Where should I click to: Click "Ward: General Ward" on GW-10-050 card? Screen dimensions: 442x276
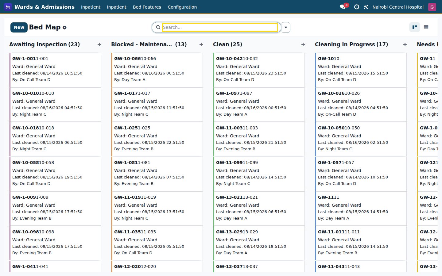click(x=339, y=136)
